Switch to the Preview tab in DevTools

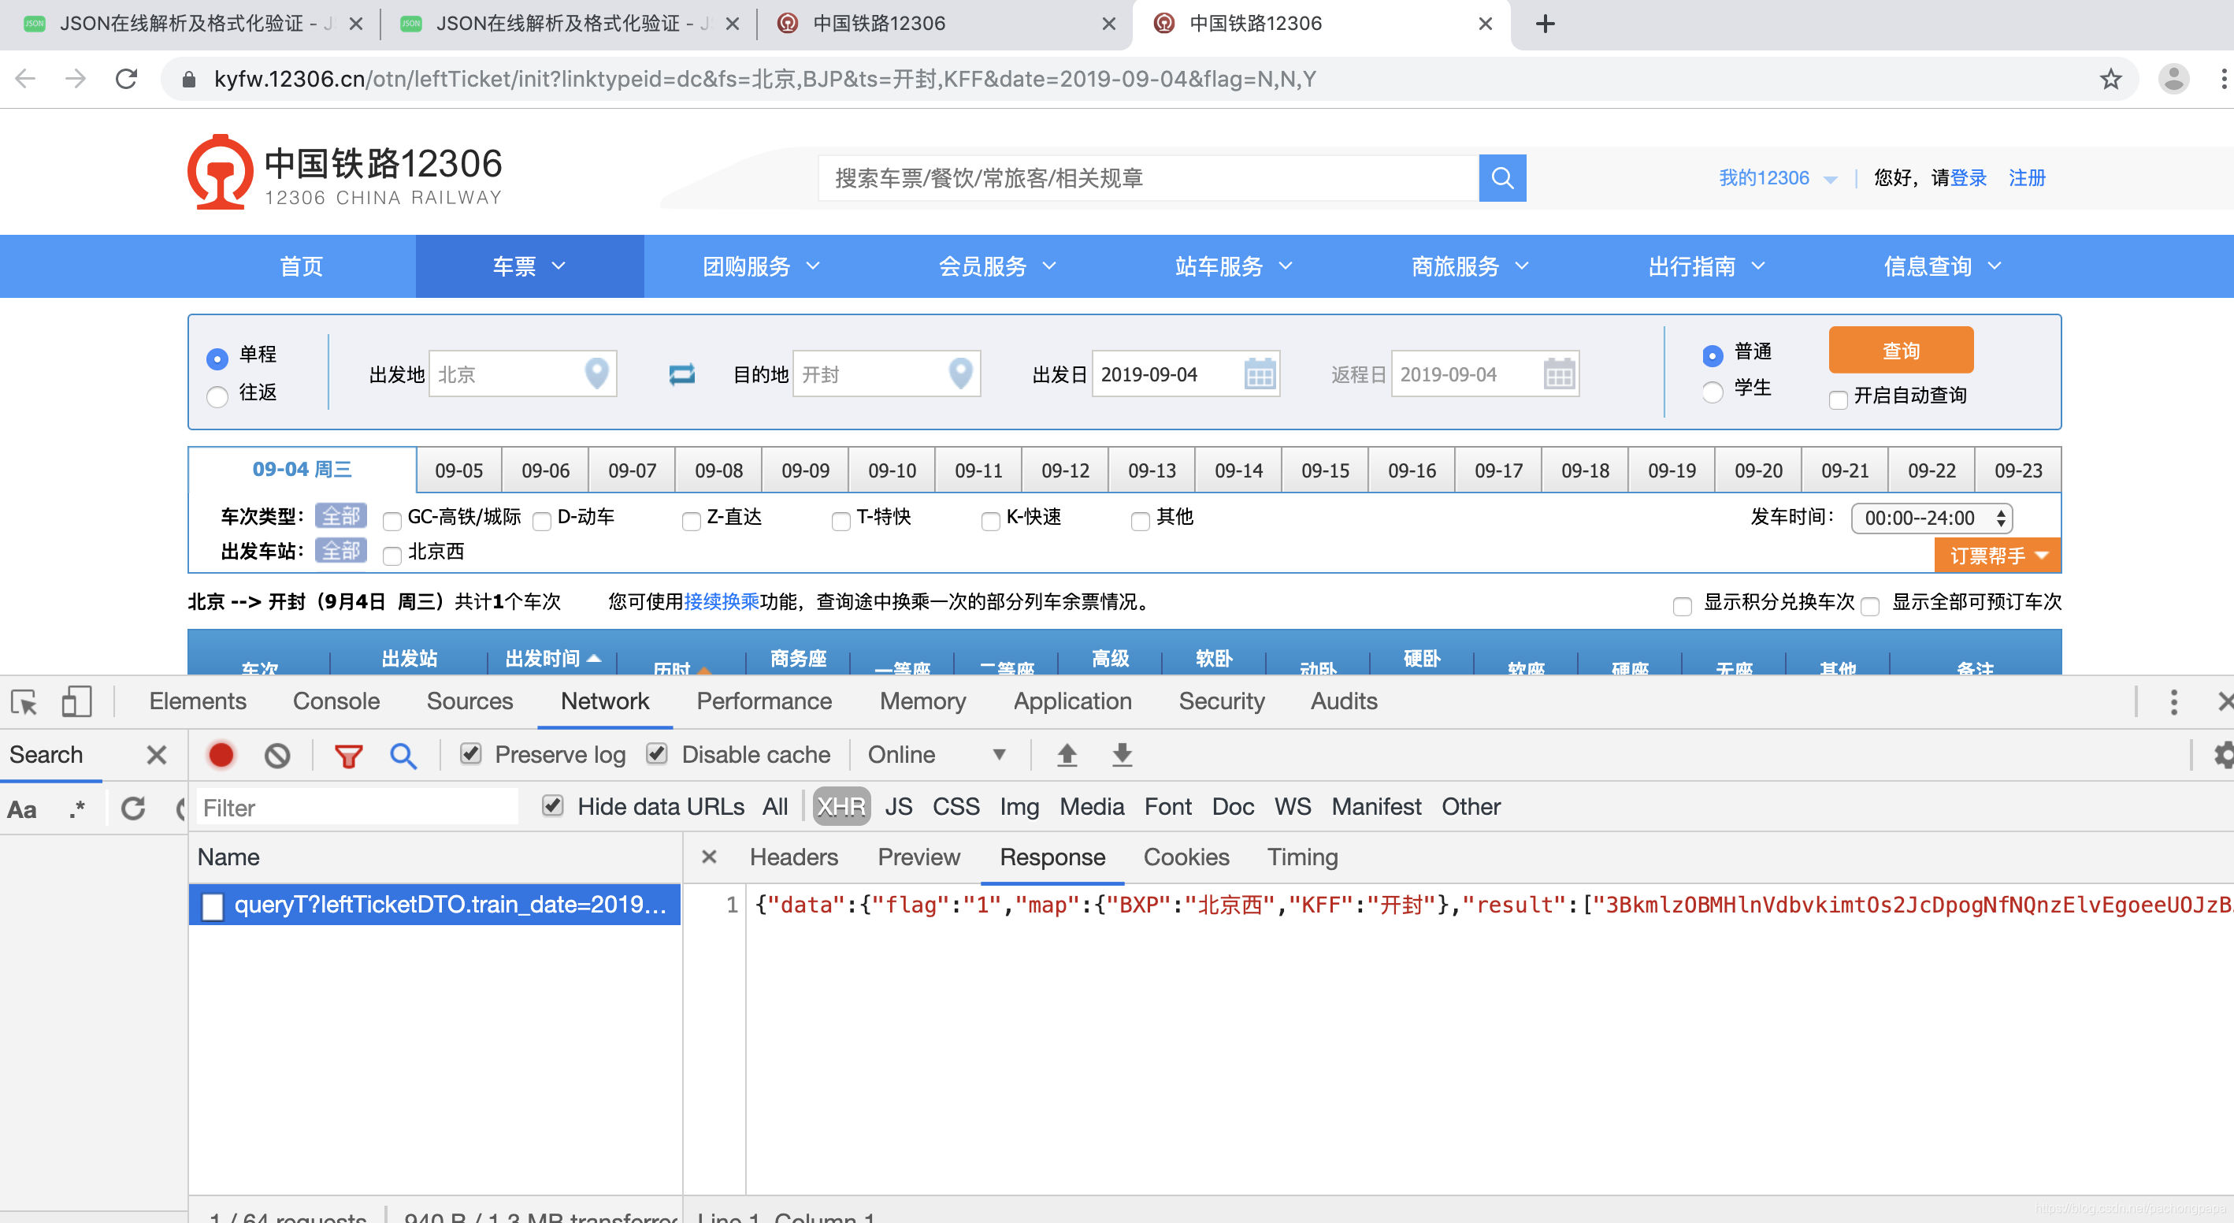920,857
